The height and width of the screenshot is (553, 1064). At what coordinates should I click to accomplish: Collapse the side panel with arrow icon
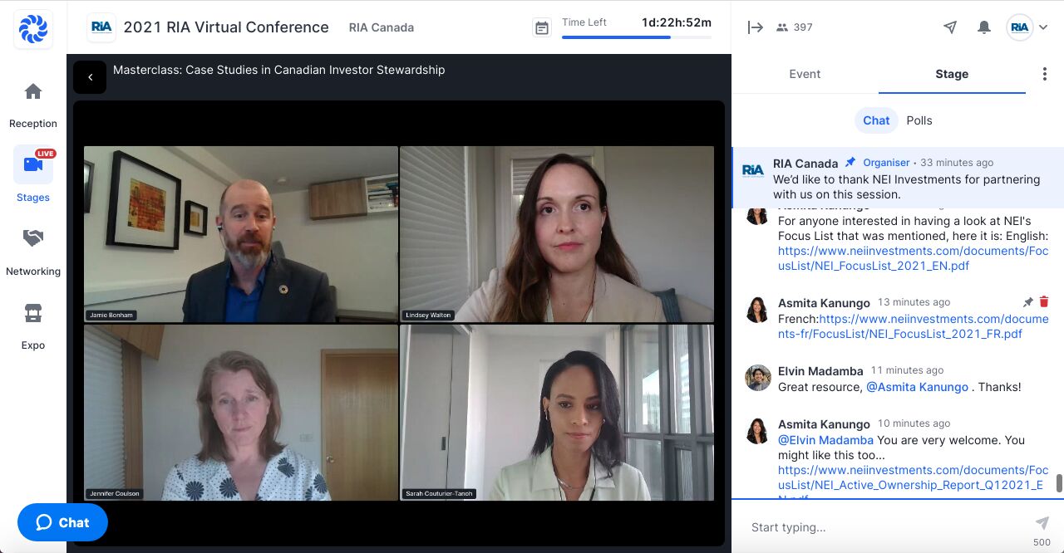[756, 27]
